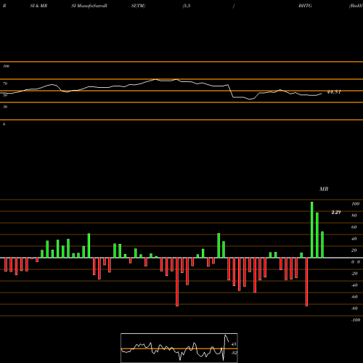Click the MR axis label 60
This screenshot has height=363, width=363.
[354, 227]
